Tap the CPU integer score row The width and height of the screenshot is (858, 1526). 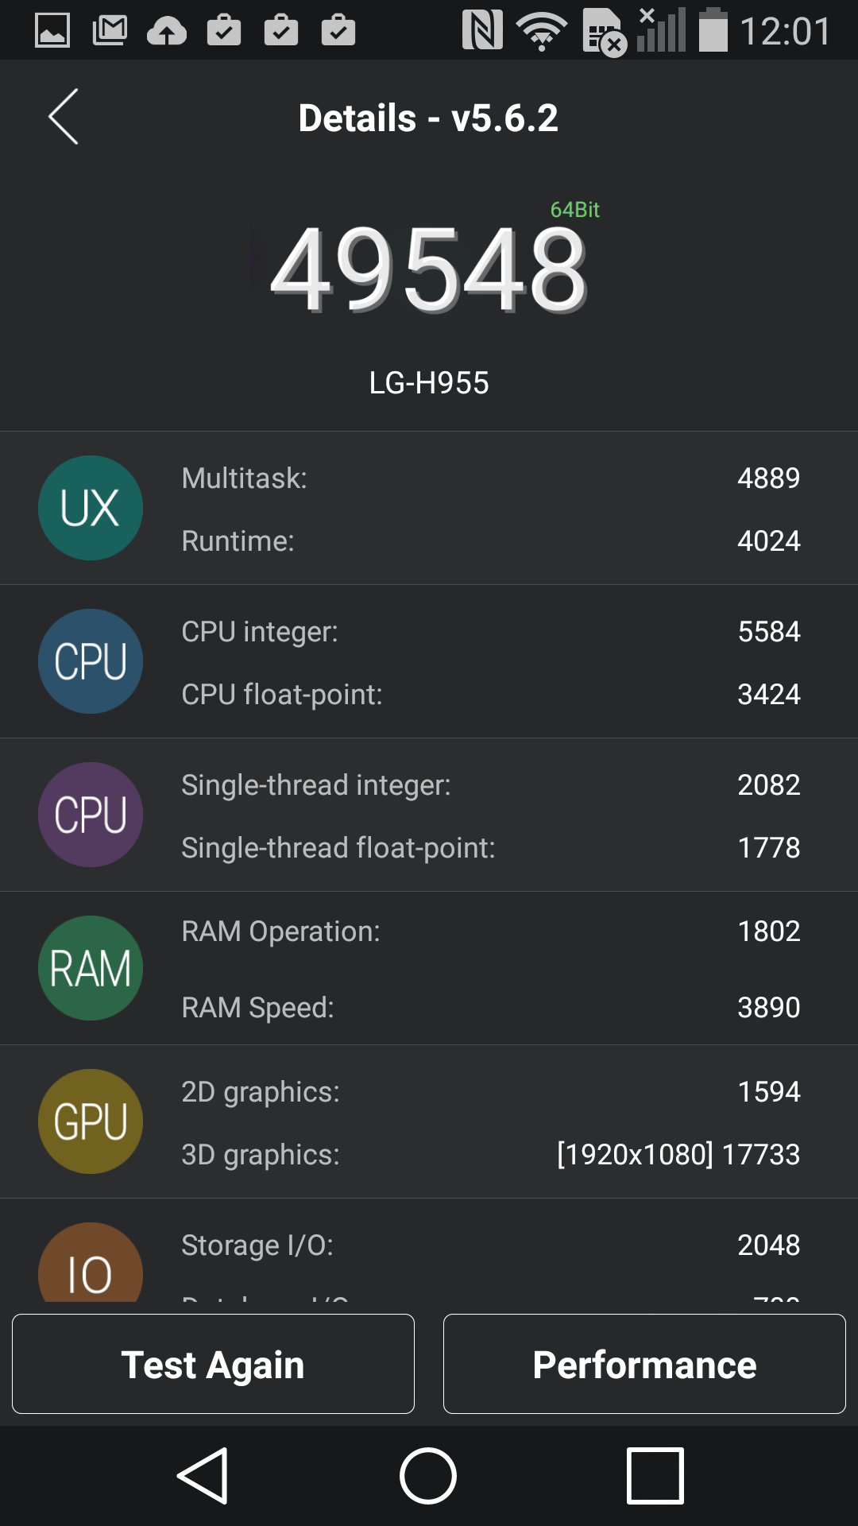click(491, 632)
